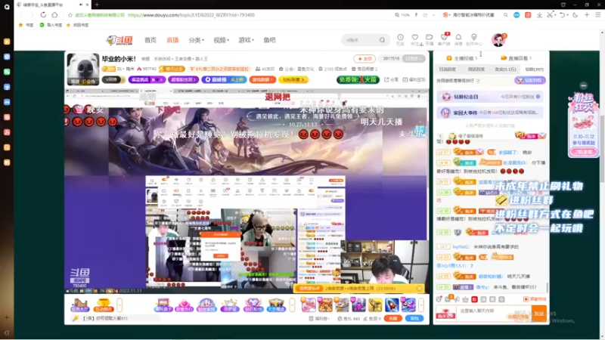Click the chat message input field
The height and width of the screenshot is (340, 605).
pyautogui.click(x=494, y=314)
